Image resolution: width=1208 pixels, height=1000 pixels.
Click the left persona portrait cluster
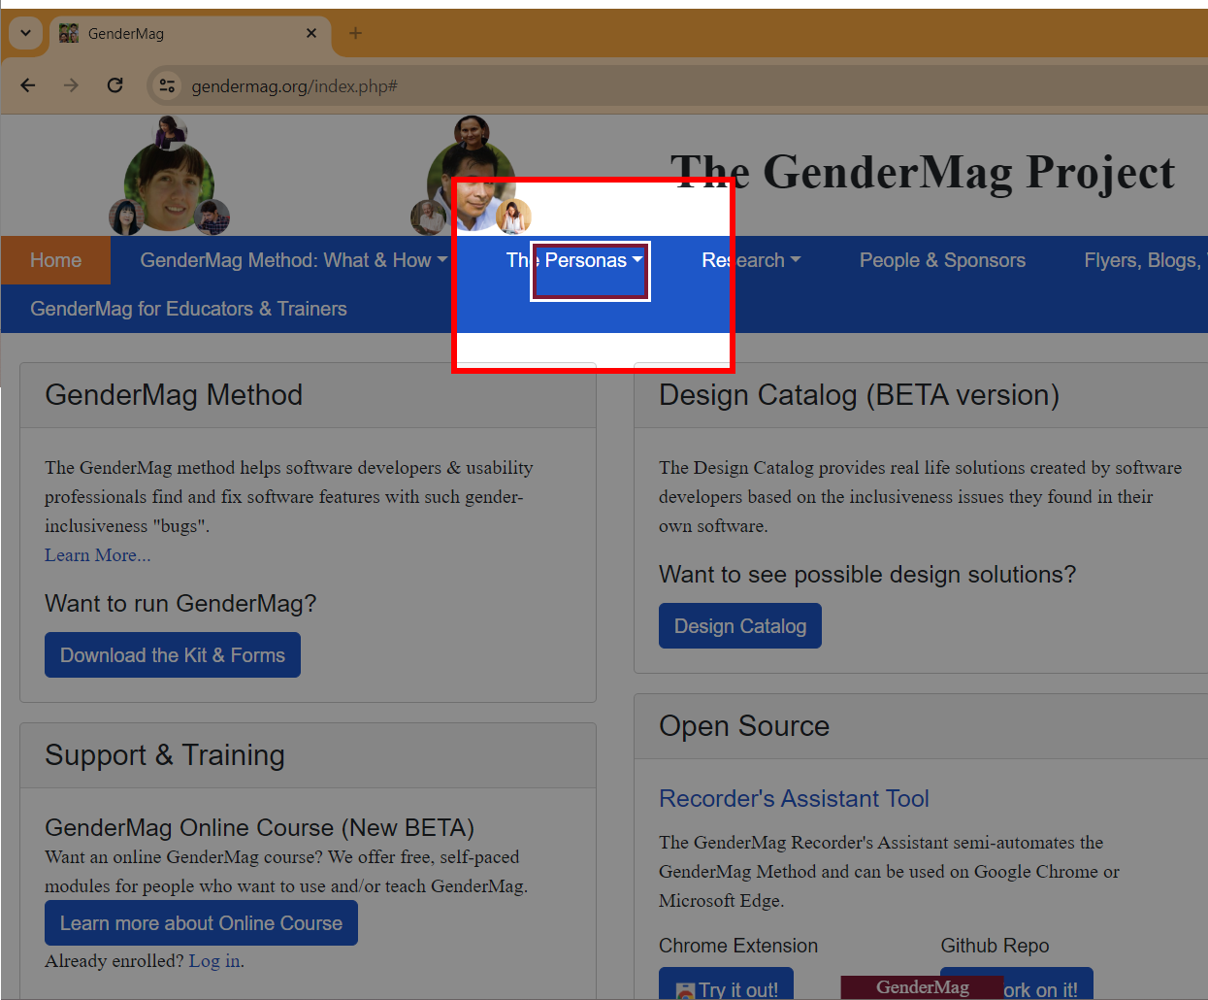pos(169,177)
